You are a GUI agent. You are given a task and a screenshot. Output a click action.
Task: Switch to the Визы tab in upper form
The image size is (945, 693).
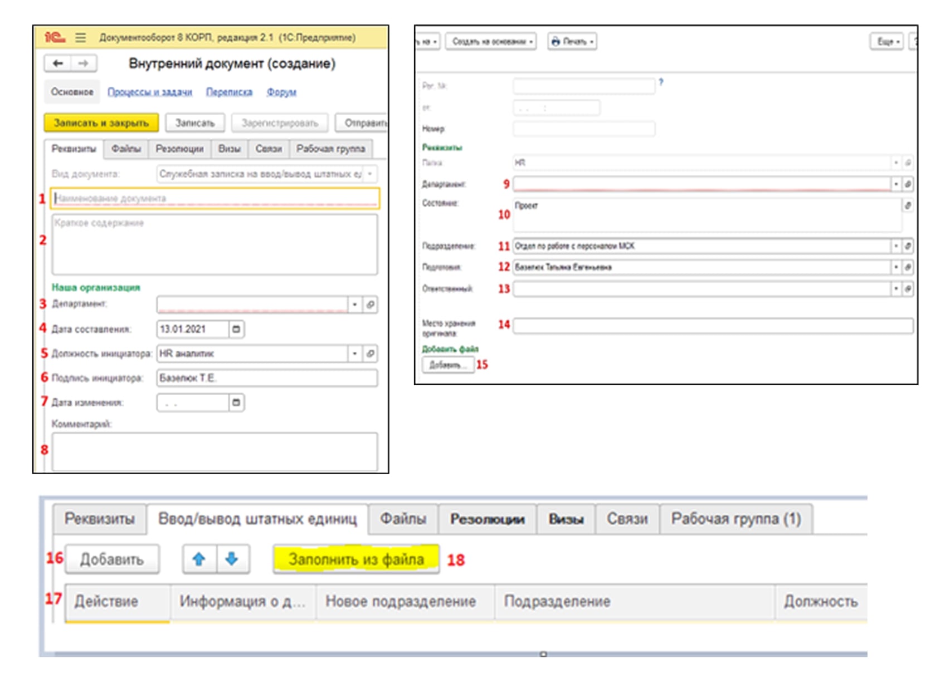coord(229,149)
